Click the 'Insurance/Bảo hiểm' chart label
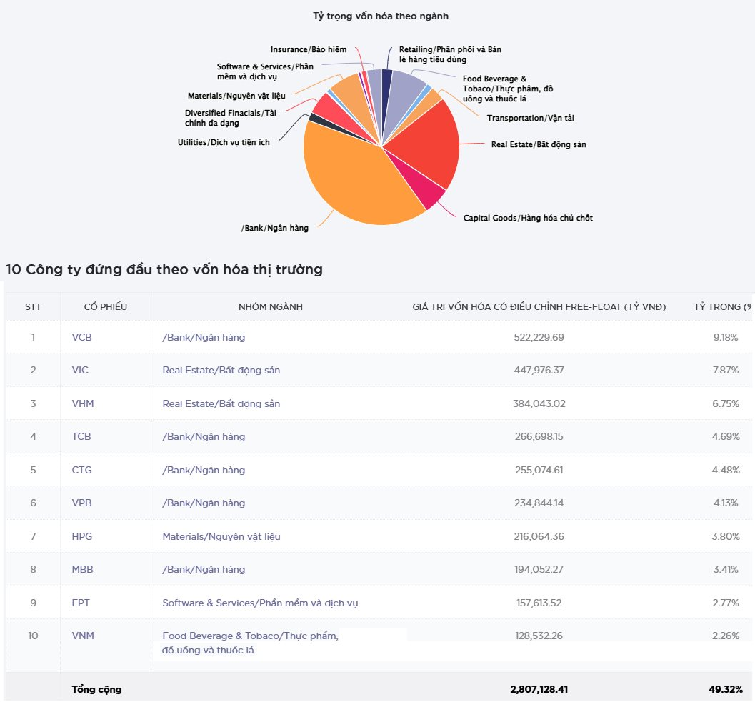755x702 pixels. 308,49
